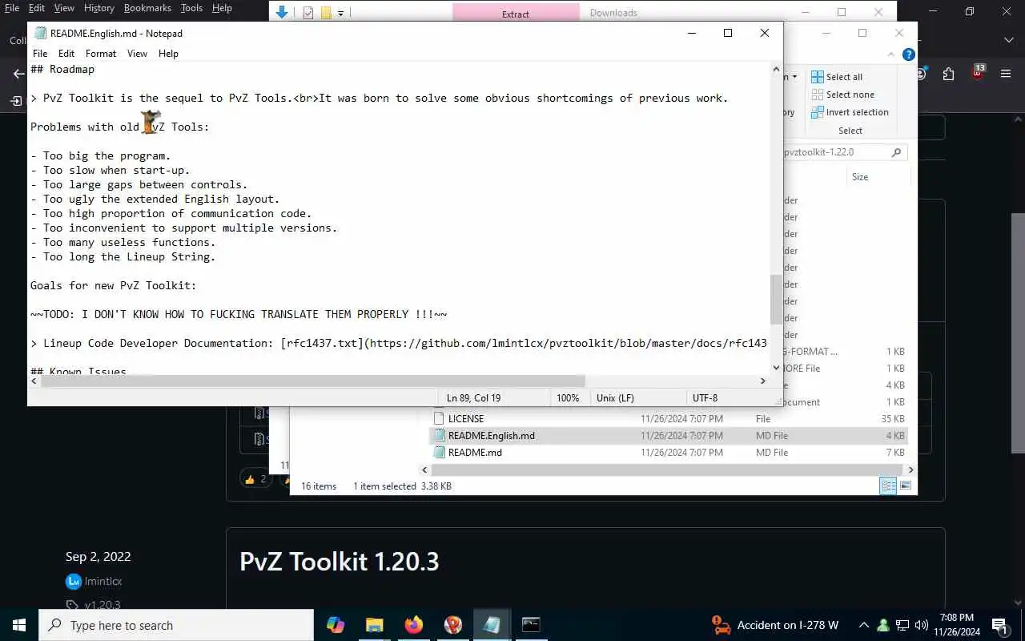Click Notepad vertical scrollbar thumb
This screenshot has height=641, width=1025.
pyautogui.click(x=776, y=300)
